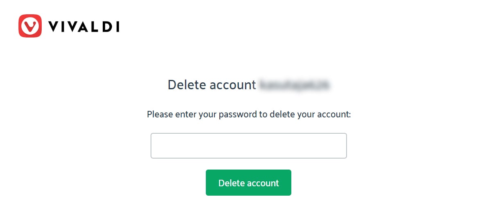Click the rounded red square Vivaldi emblem
491x214 pixels.
(x=30, y=26)
